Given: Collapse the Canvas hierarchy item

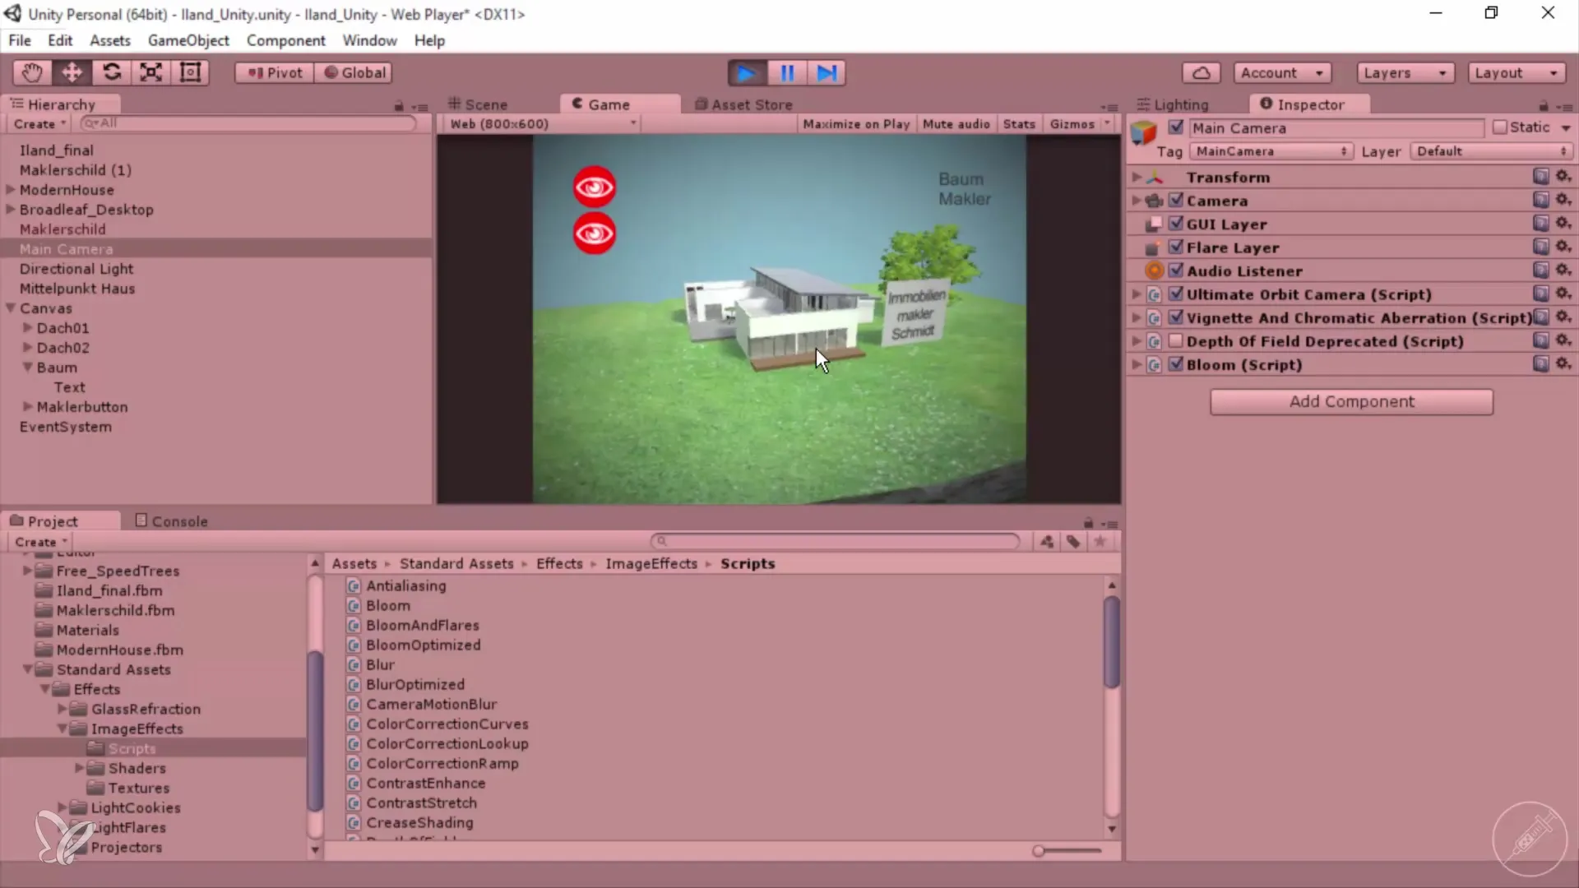Looking at the screenshot, I should pos(11,308).
